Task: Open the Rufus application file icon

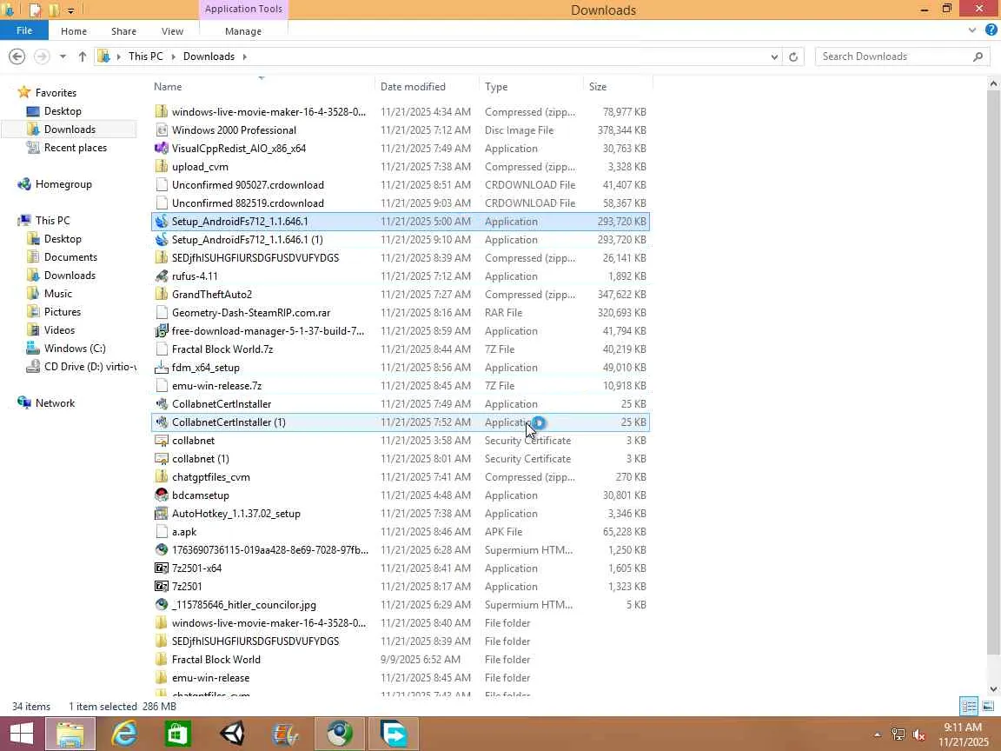Action: 162,276
